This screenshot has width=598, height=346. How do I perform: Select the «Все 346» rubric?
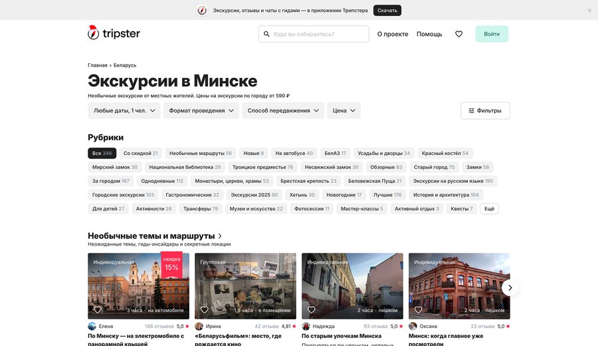tap(102, 153)
